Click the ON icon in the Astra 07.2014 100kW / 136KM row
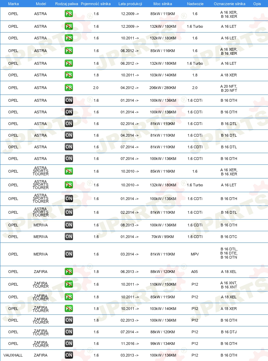 69,159
